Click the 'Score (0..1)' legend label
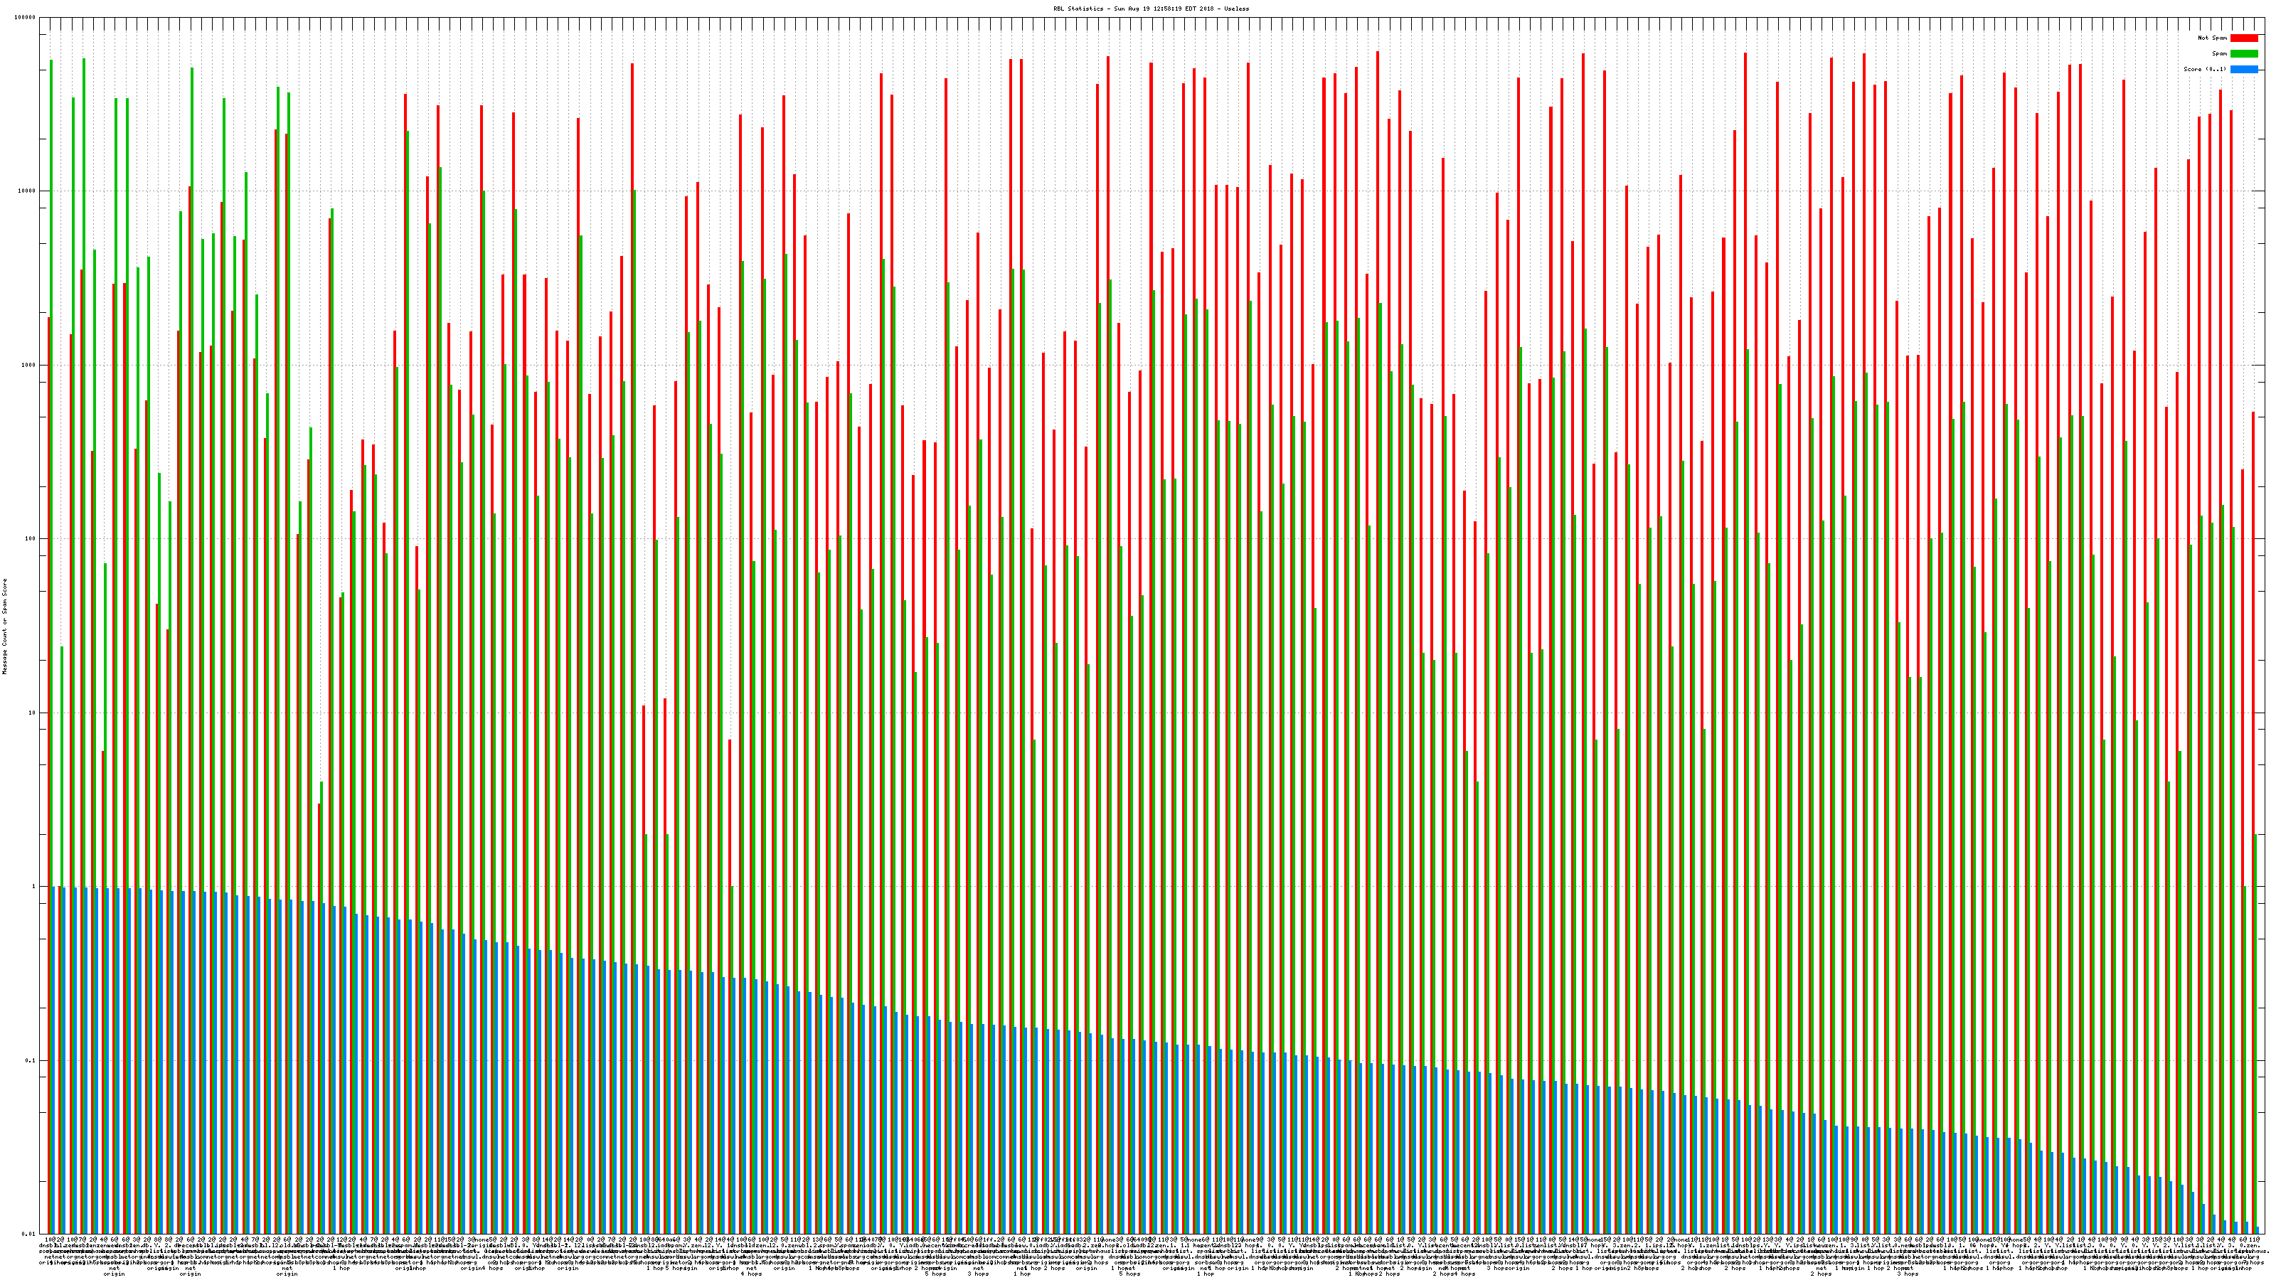The width and height of the screenshot is (2276, 1280). pyautogui.click(x=2204, y=69)
